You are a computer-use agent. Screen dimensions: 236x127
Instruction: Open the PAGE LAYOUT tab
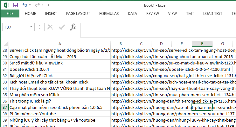(x=78, y=14)
